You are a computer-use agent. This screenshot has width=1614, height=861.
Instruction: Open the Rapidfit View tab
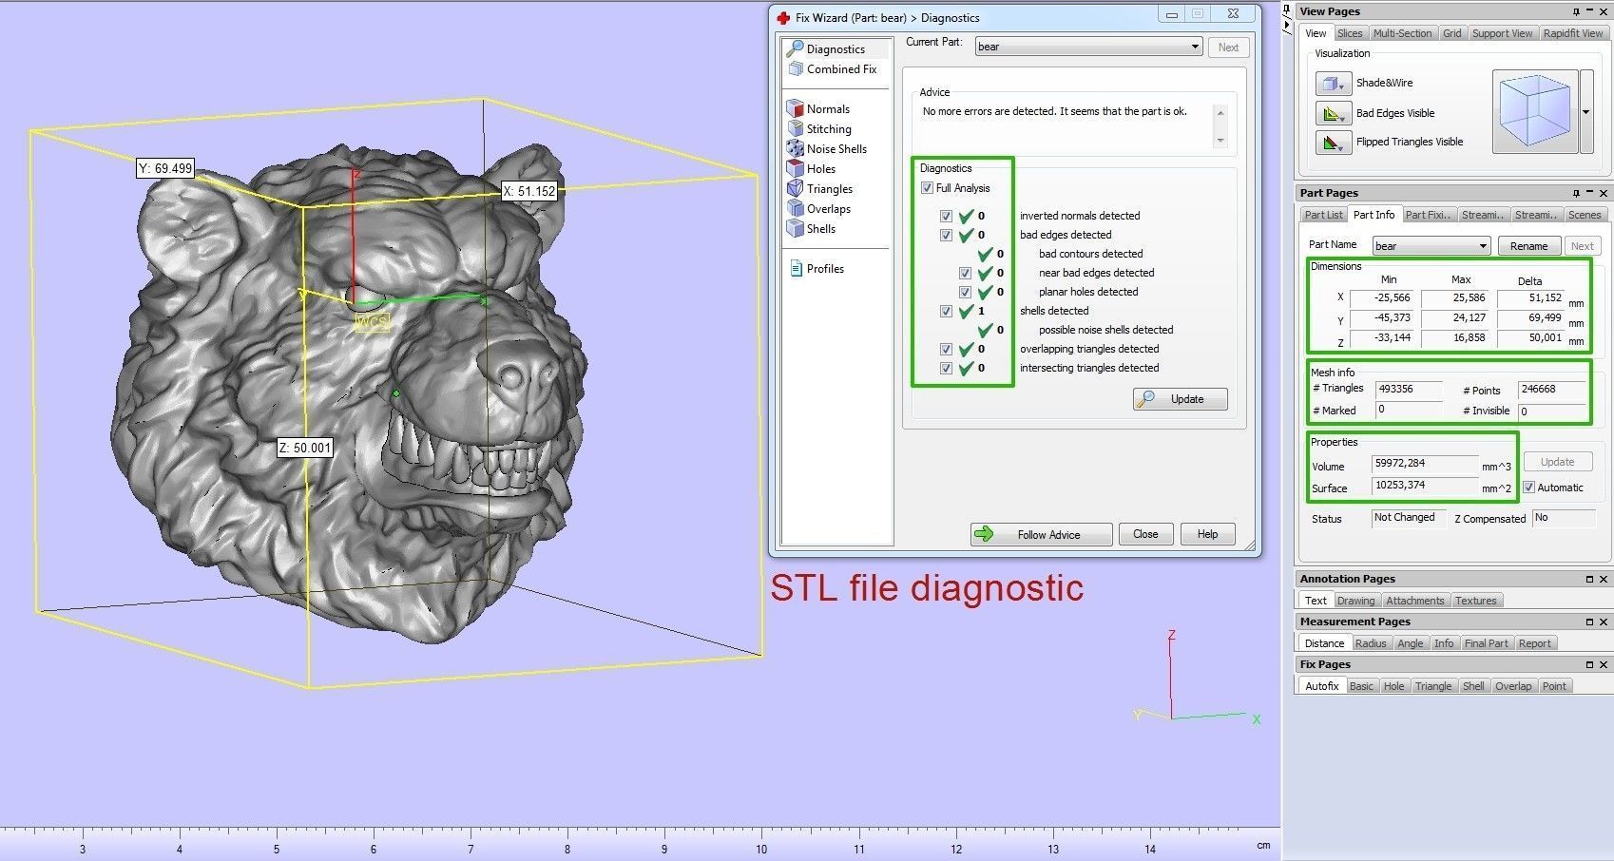(1573, 33)
